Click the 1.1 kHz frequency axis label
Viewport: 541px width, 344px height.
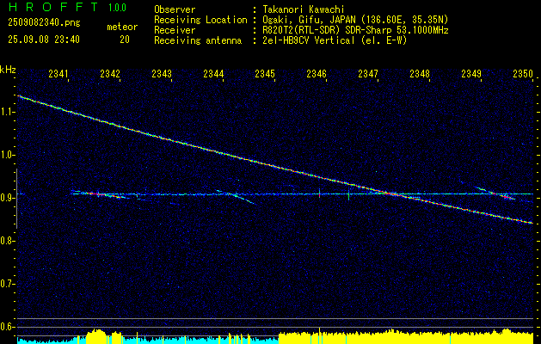[x=7, y=112]
